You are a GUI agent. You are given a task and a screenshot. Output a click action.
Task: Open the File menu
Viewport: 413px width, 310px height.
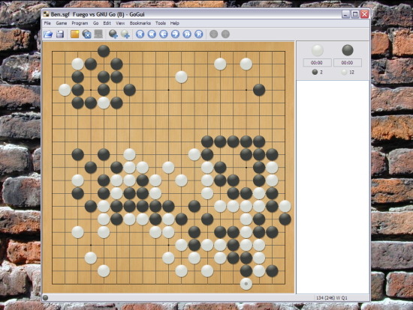coord(47,23)
